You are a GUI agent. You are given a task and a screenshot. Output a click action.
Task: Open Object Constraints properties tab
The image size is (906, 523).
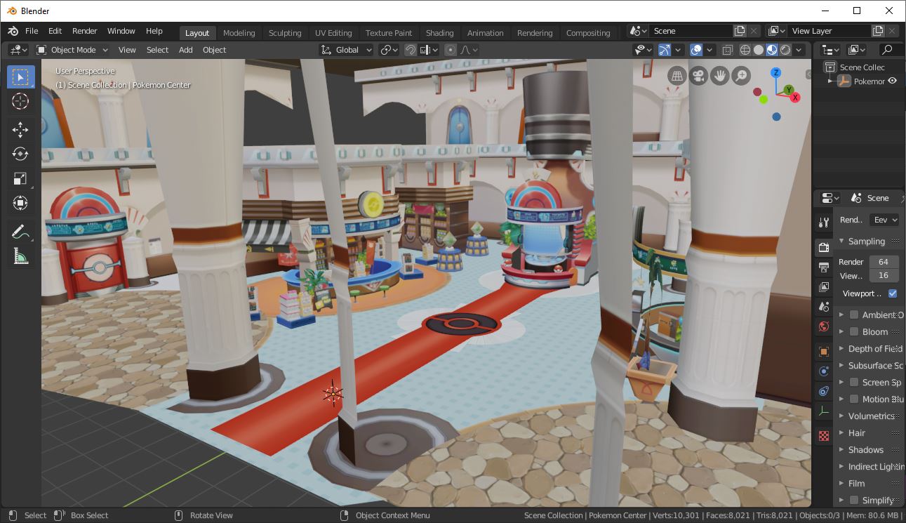824,391
